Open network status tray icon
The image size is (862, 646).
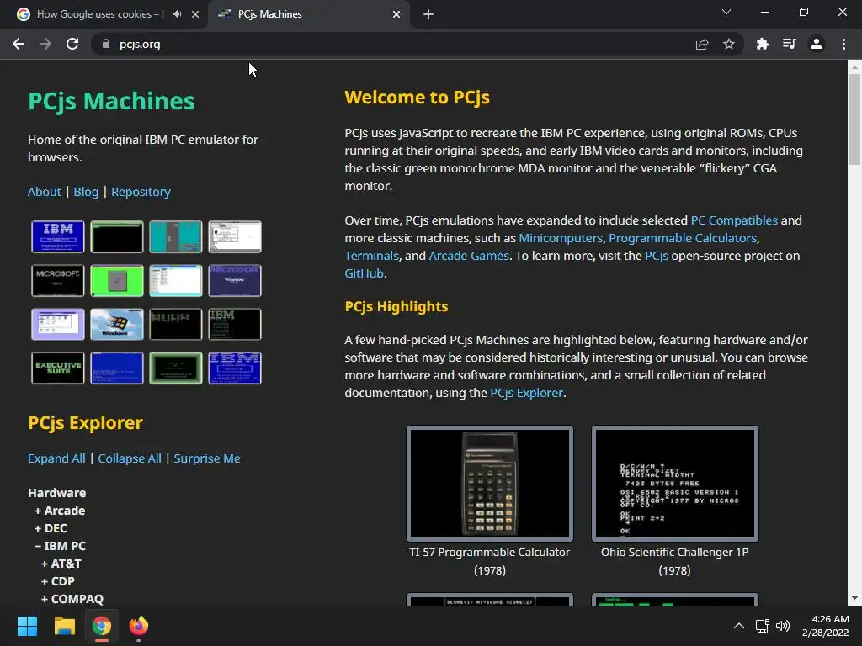click(x=762, y=626)
